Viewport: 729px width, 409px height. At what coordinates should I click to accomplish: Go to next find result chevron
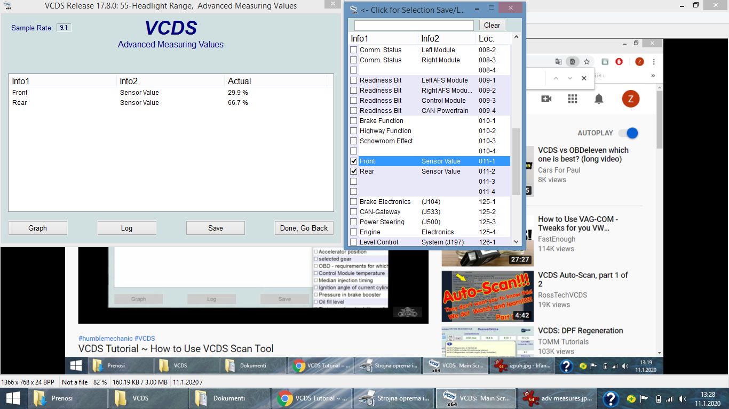569,78
